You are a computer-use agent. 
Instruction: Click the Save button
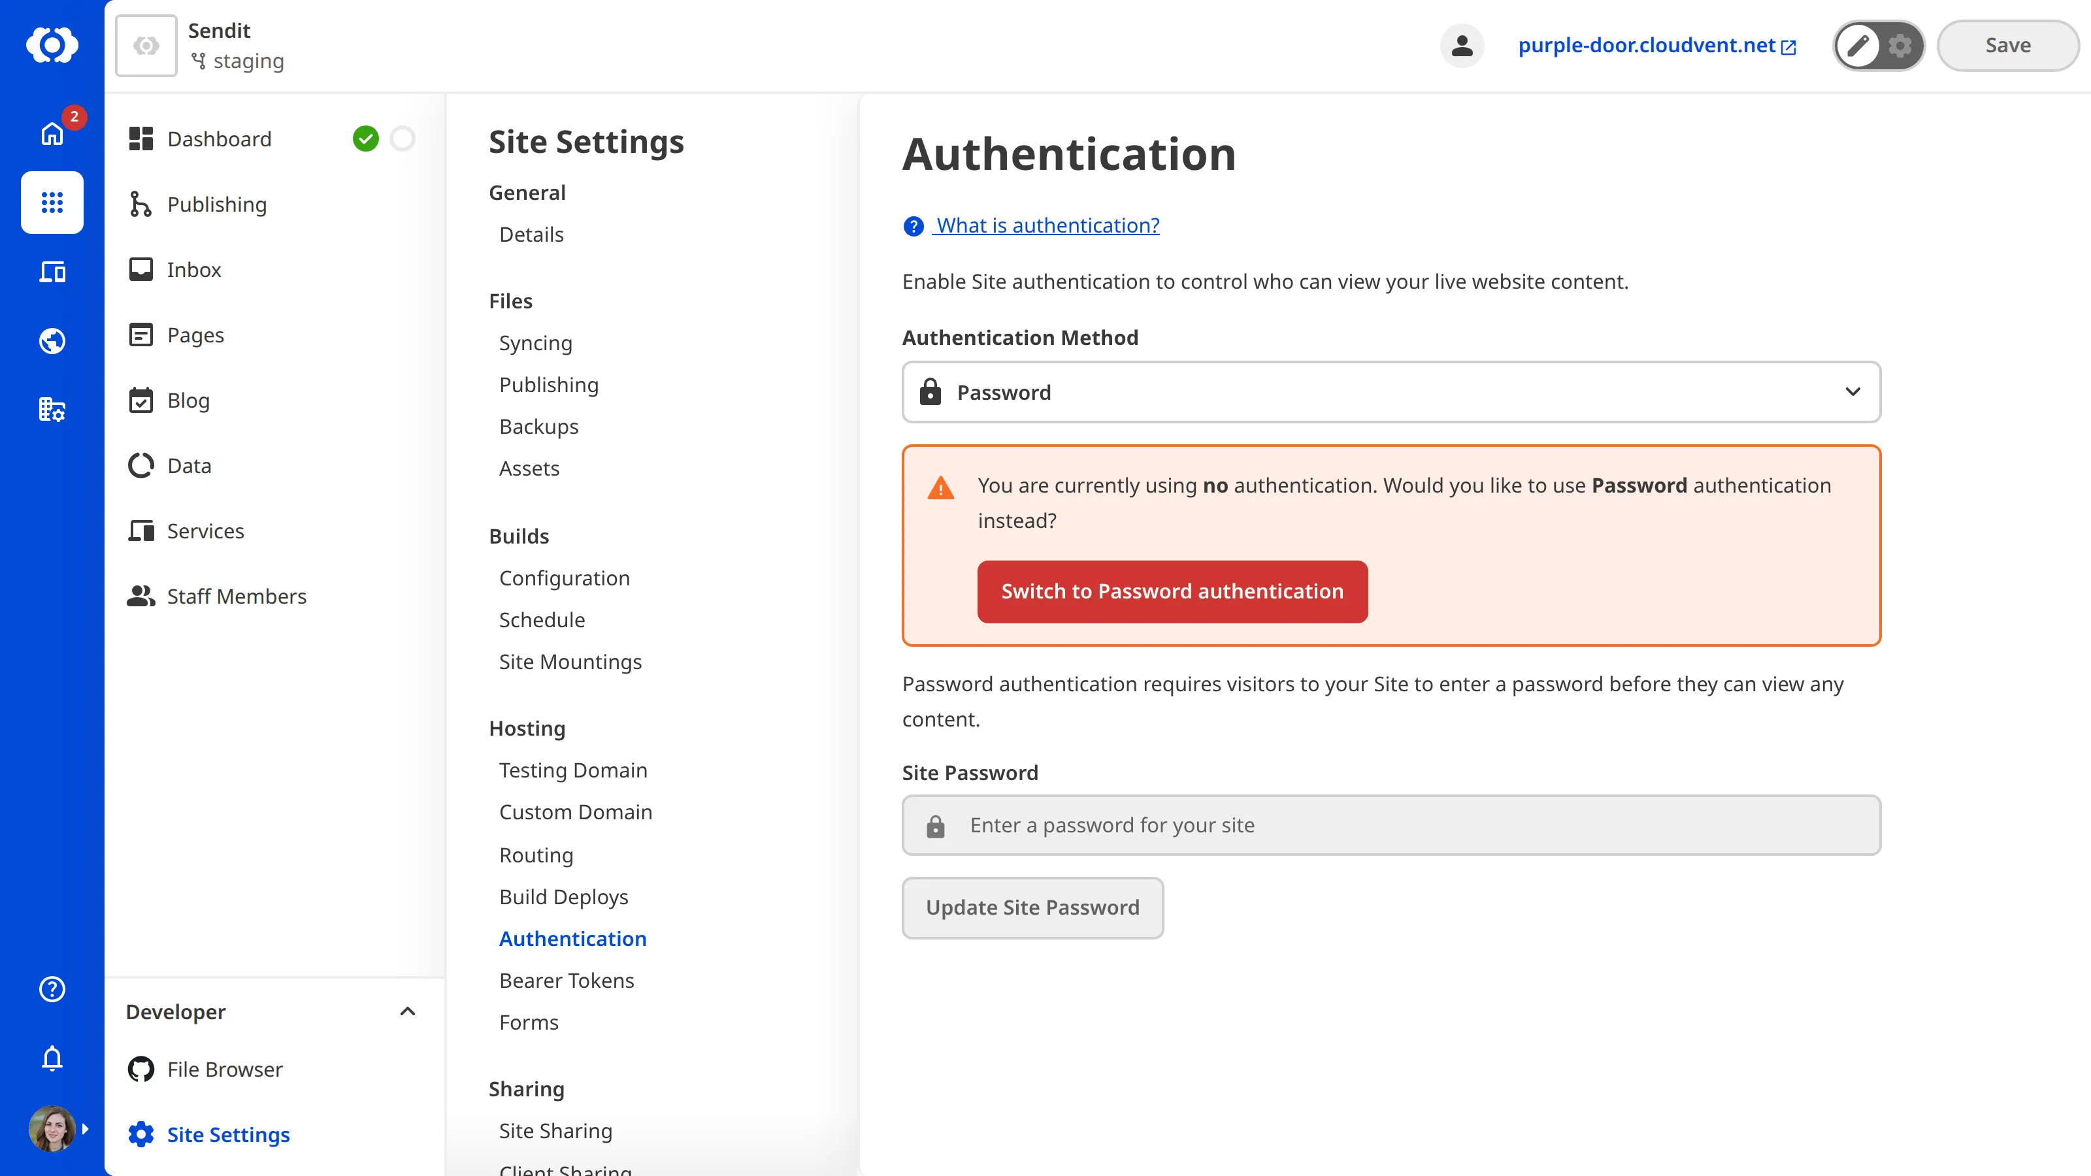pos(2007,46)
